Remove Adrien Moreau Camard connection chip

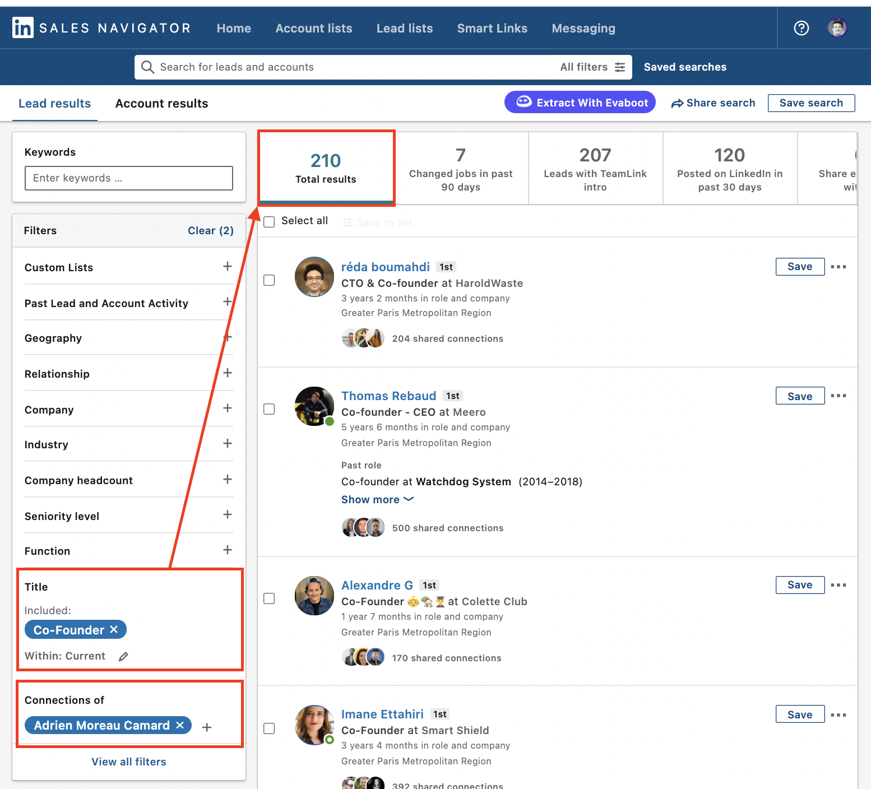[x=180, y=725]
